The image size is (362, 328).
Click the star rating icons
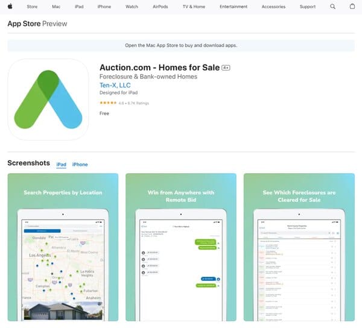point(108,103)
